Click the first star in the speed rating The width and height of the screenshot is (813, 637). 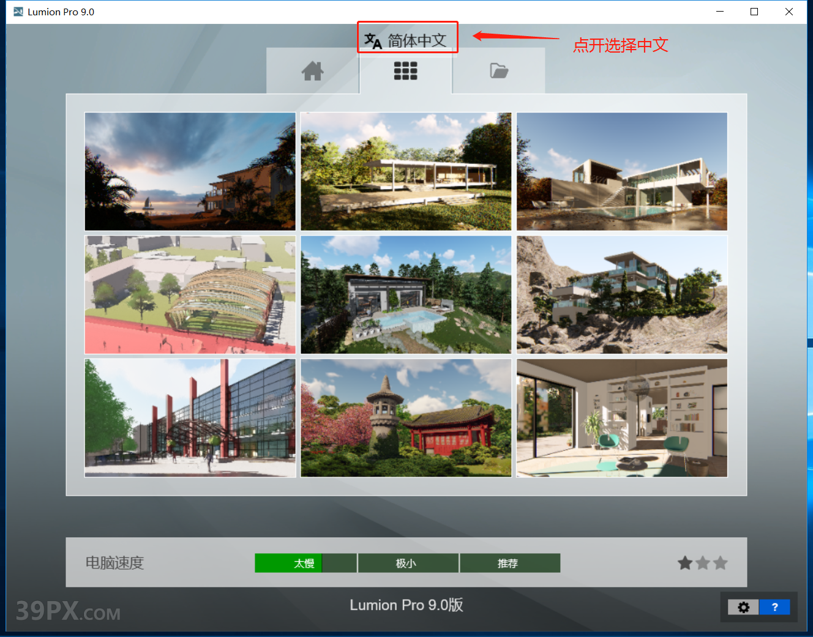pos(685,562)
